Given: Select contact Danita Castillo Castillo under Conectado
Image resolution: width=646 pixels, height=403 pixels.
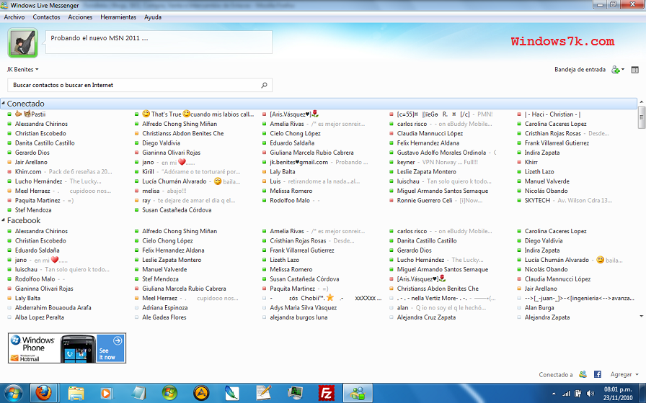Looking at the screenshot, I should point(45,143).
